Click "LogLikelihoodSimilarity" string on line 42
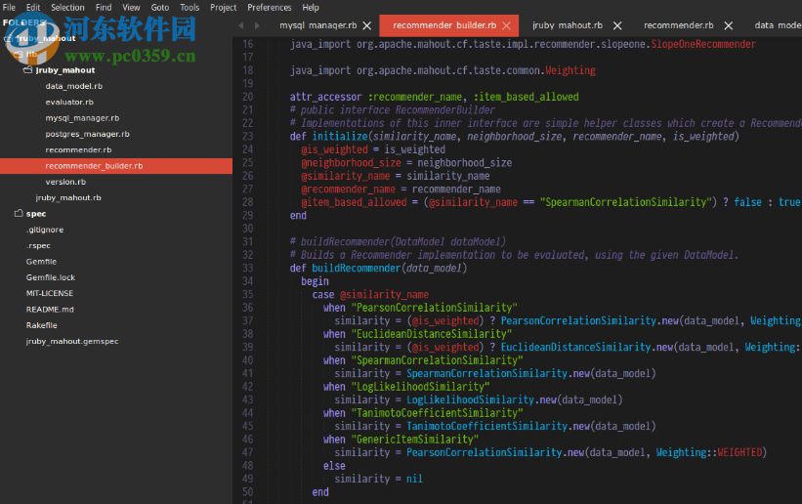The height and width of the screenshot is (504, 802). (x=420, y=387)
